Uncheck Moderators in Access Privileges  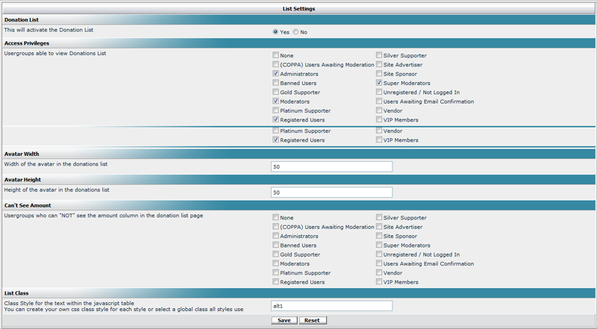[275, 101]
